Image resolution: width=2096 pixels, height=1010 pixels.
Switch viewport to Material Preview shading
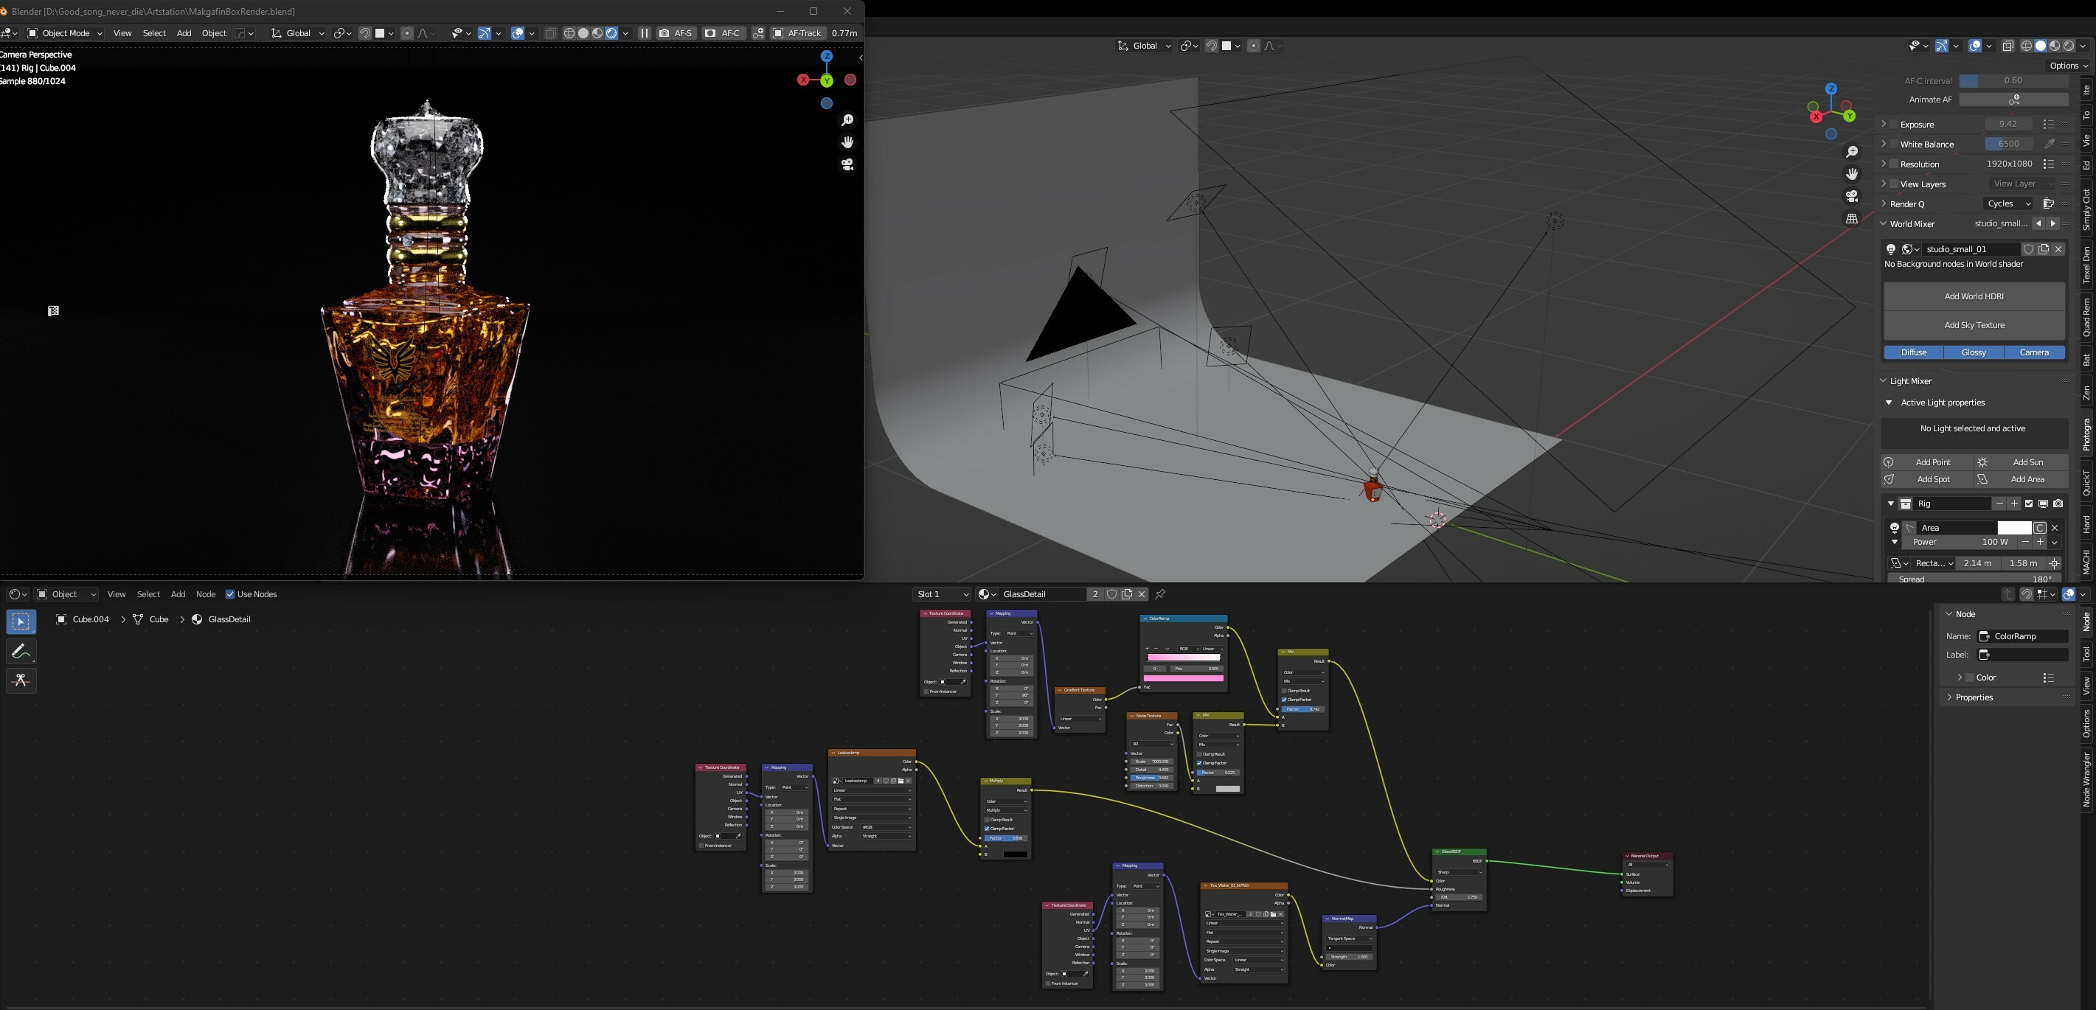(597, 33)
